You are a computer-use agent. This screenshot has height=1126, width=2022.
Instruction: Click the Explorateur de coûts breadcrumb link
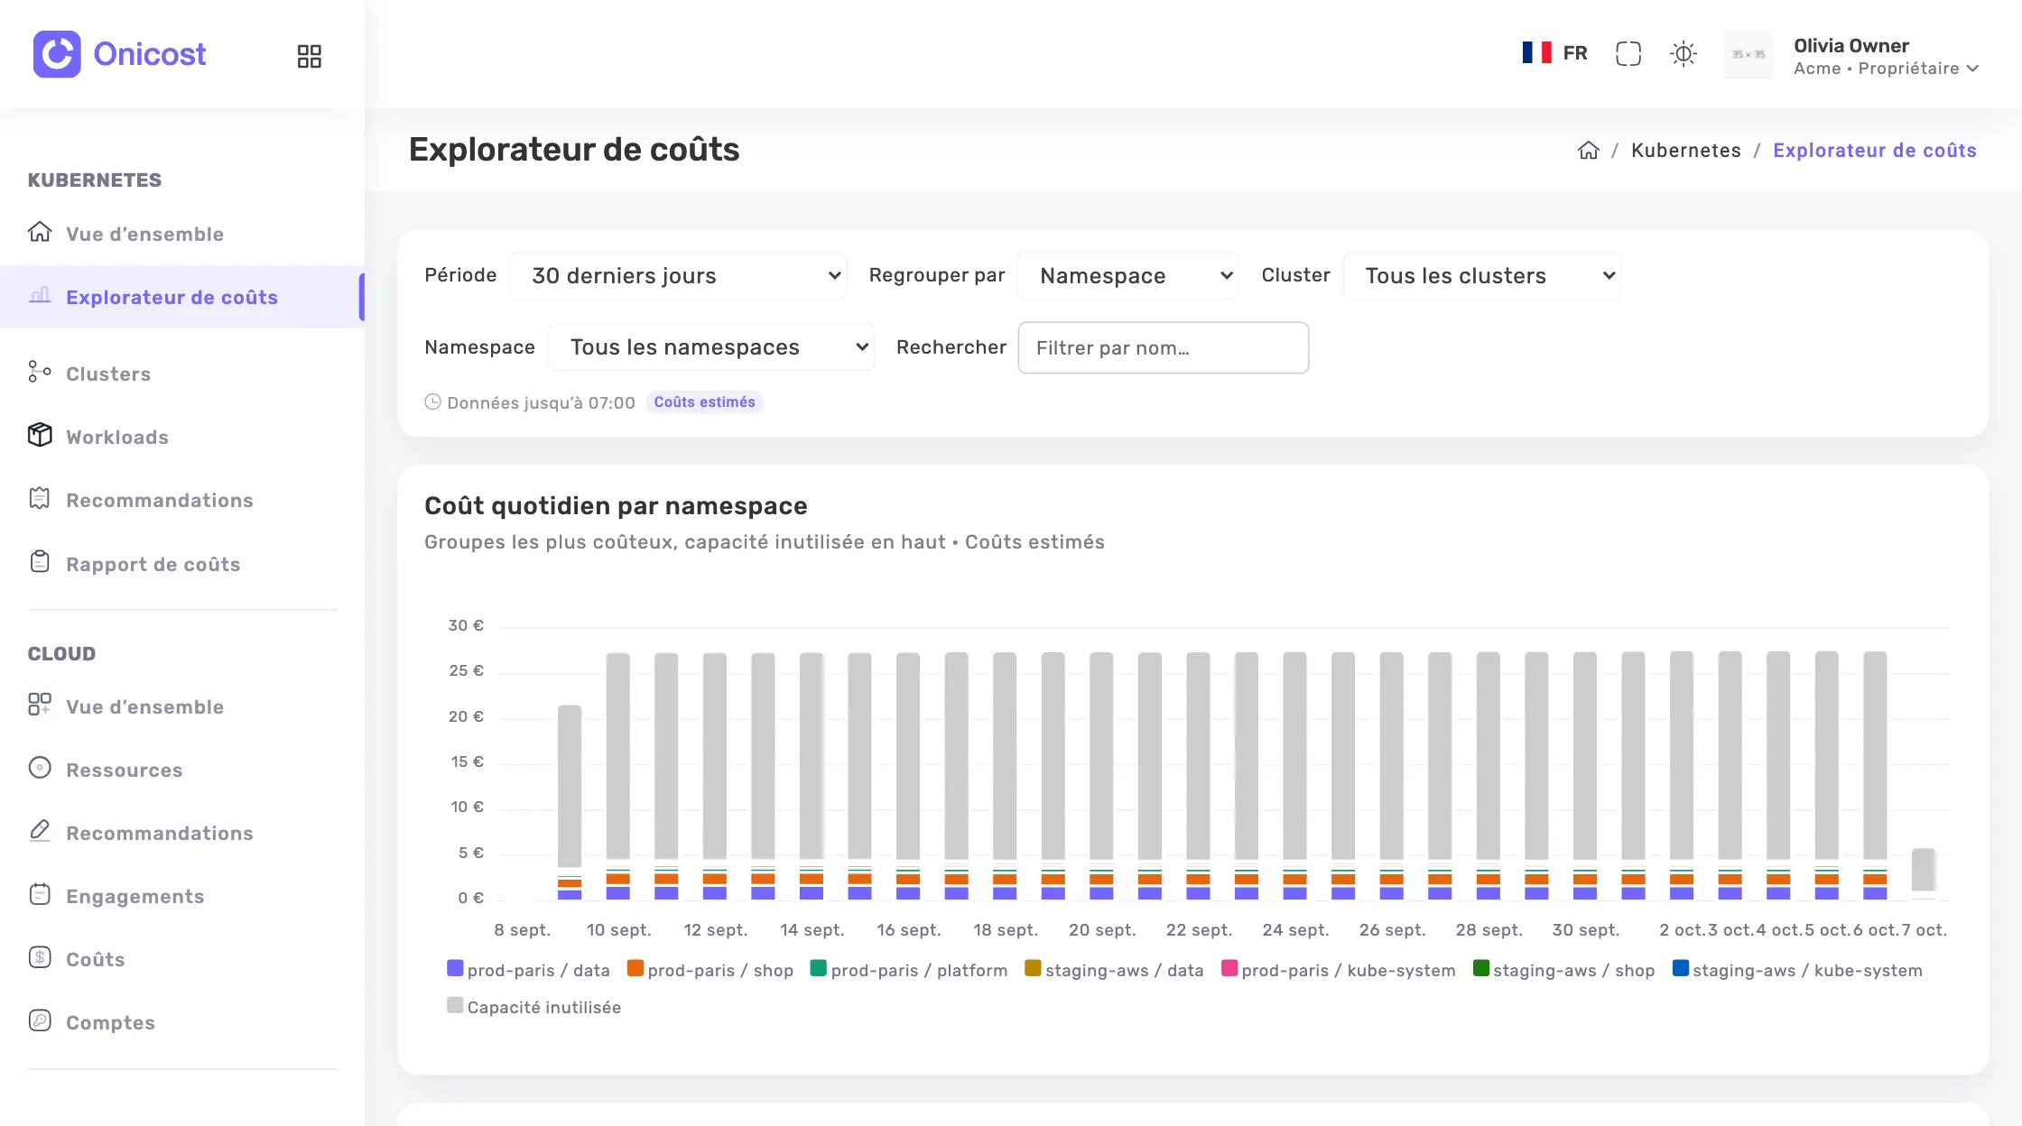click(1875, 151)
